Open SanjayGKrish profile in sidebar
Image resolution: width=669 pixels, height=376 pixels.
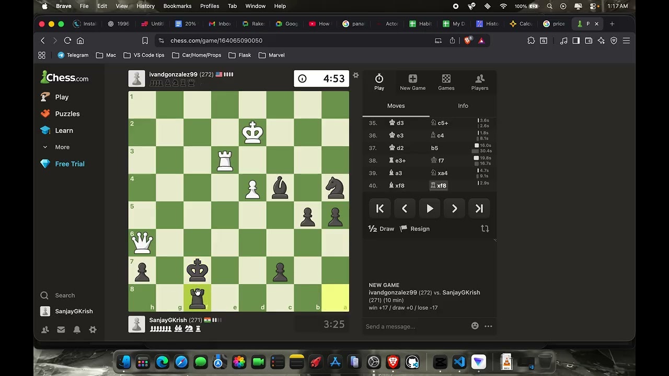click(67, 311)
